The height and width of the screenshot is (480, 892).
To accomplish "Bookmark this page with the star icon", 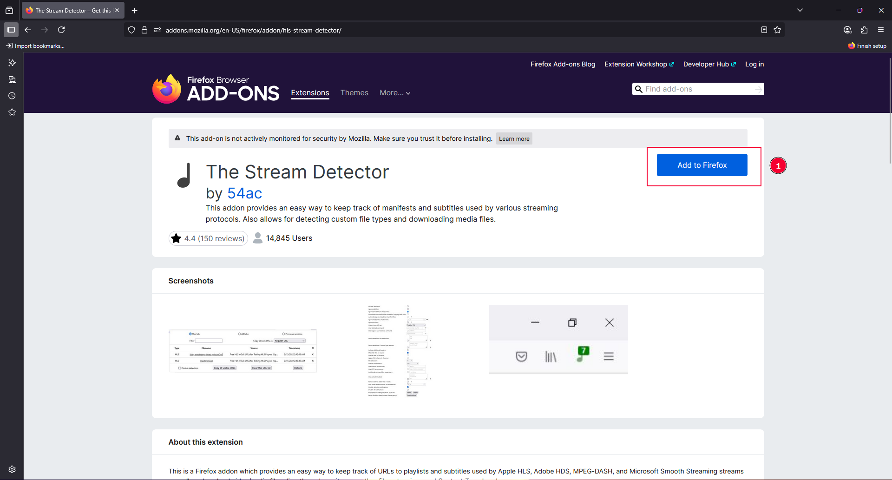I will coord(777,30).
